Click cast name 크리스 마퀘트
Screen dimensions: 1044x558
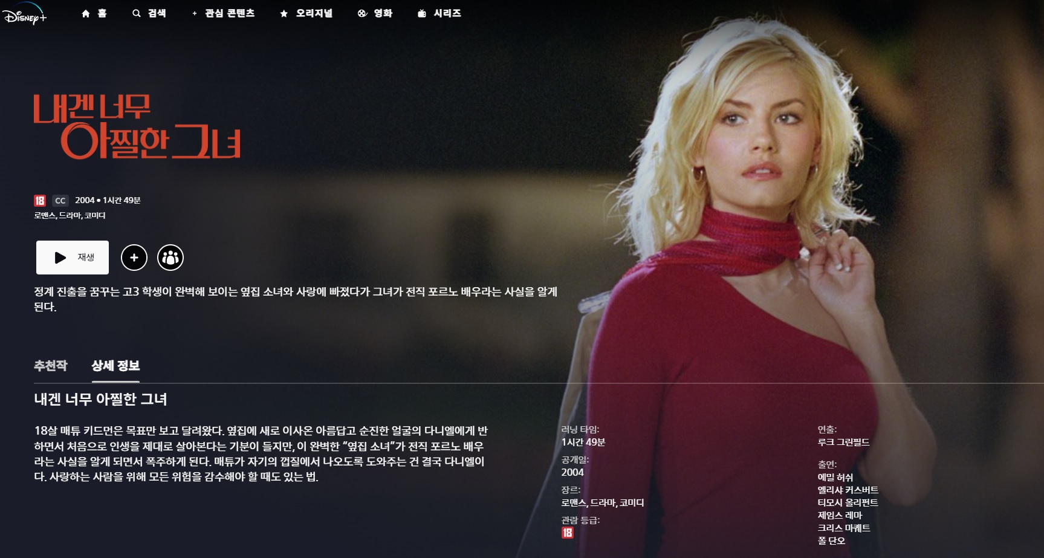(844, 528)
